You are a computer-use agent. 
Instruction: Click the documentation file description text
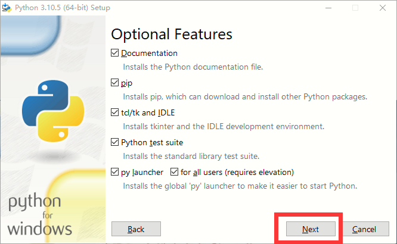tap(193, 67)
